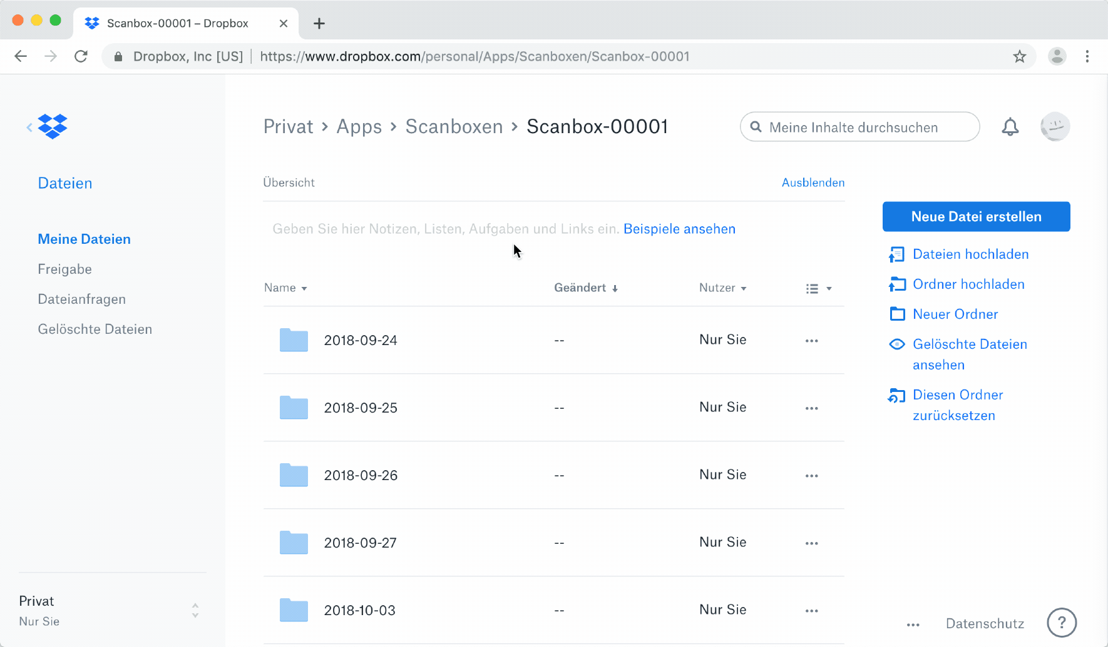
Task: Open more options for folder 2018-09-25
Action: (811, 408)
